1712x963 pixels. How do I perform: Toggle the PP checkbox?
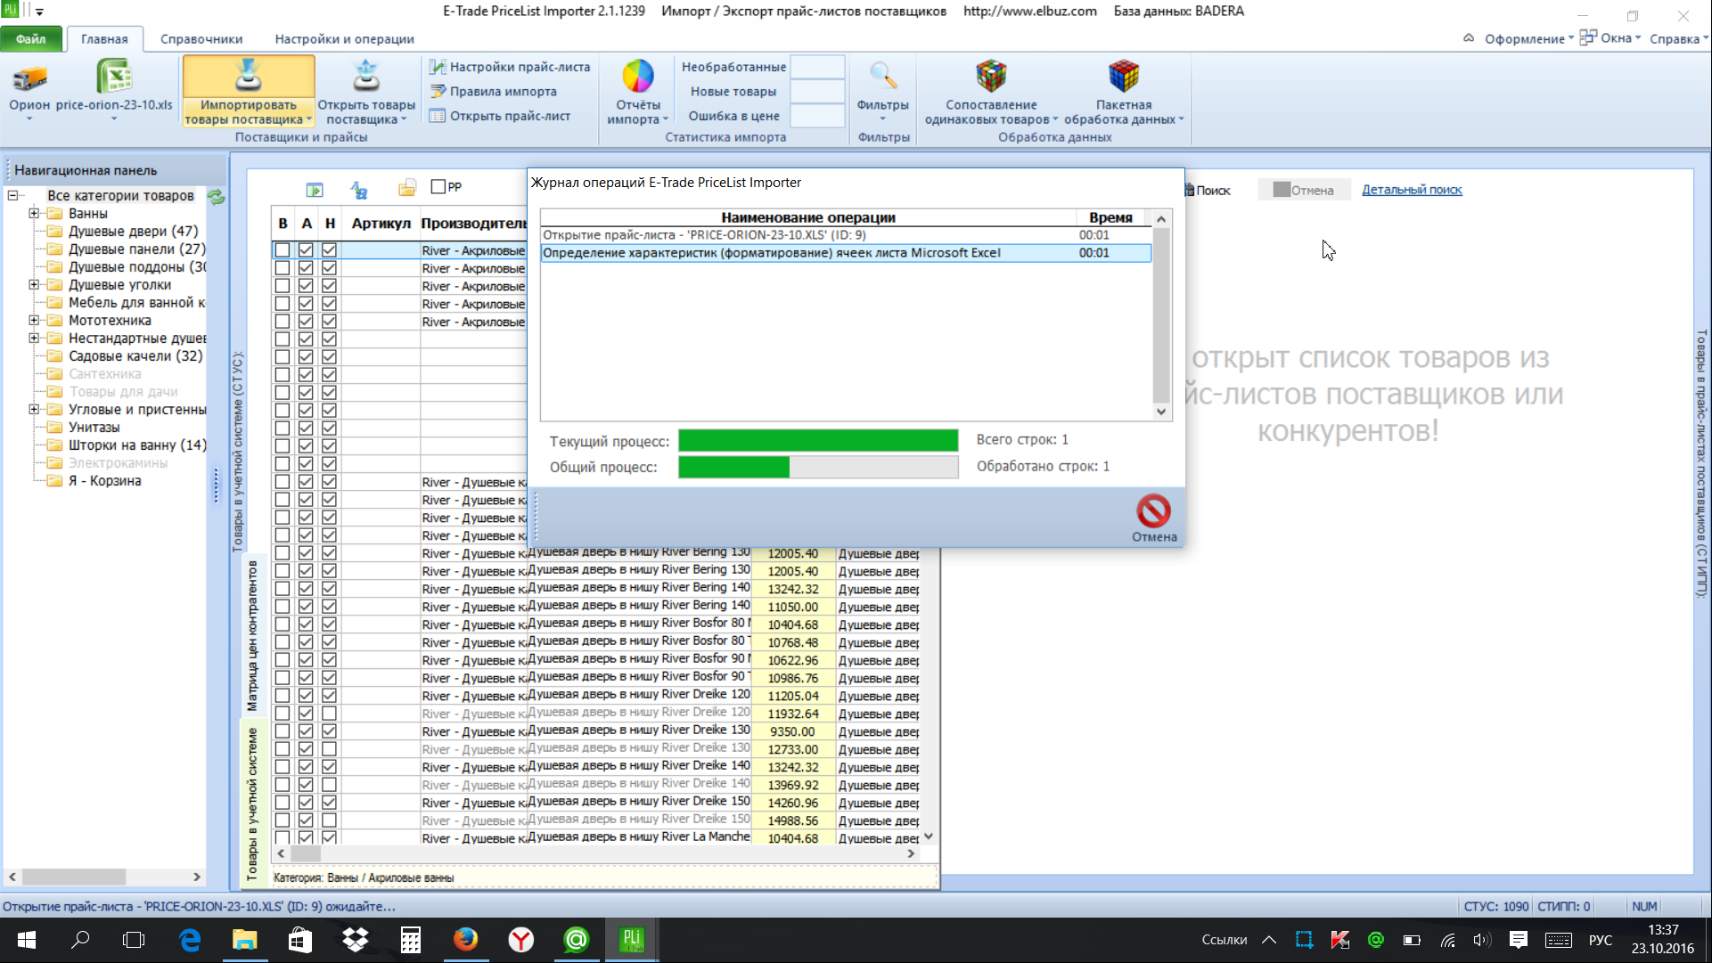tap(438, 187)
